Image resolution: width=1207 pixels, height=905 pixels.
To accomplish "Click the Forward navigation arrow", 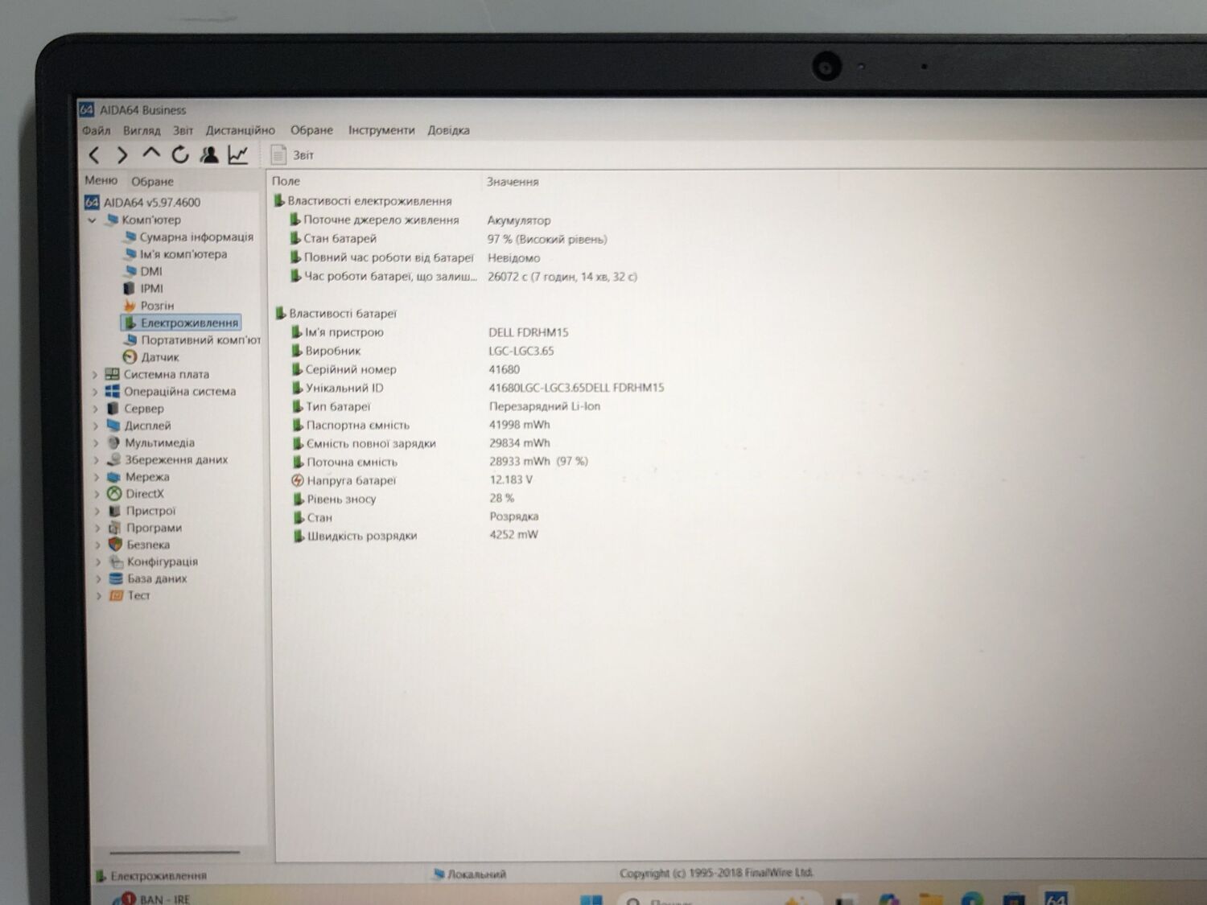I will (122, 155).
